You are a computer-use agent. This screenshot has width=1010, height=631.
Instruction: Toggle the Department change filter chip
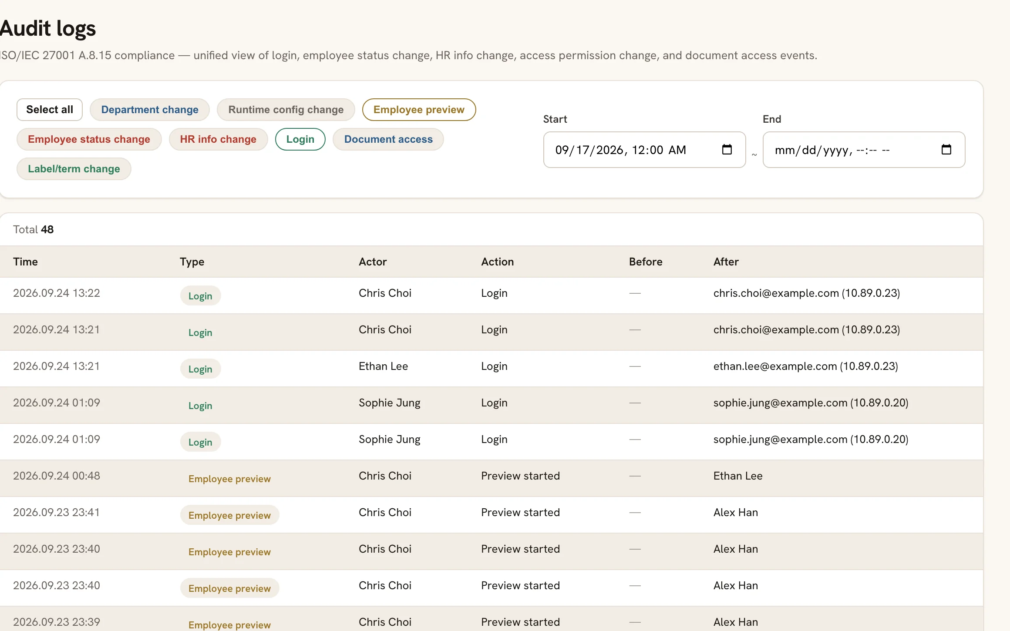click(150, 110)
